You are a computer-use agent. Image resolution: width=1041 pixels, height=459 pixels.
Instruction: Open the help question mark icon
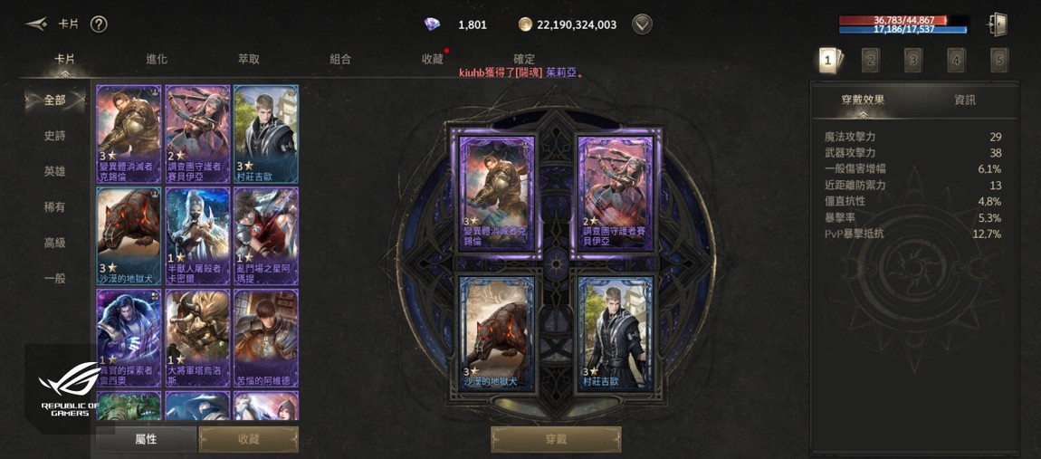(x=99, y=24)
